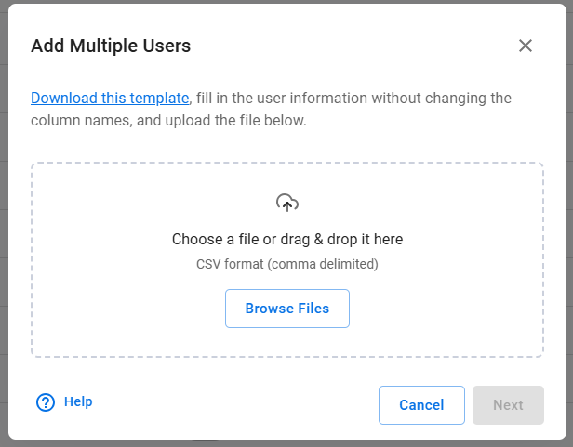573x447 pixels.
Task: Open the Download this template link
Action: click(x=110, y=98)
